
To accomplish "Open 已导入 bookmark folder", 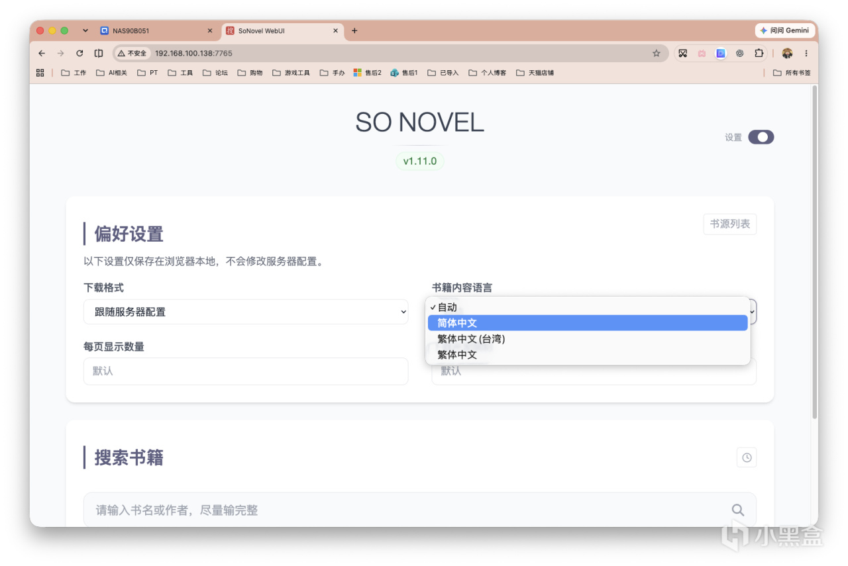I will 443,73.
